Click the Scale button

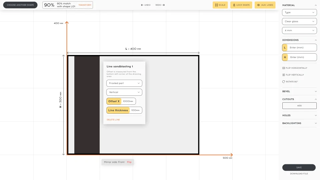pyautogui.click(x=220, y=5)
